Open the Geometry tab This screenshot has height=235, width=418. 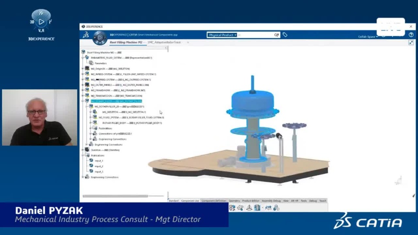point(234,201)
